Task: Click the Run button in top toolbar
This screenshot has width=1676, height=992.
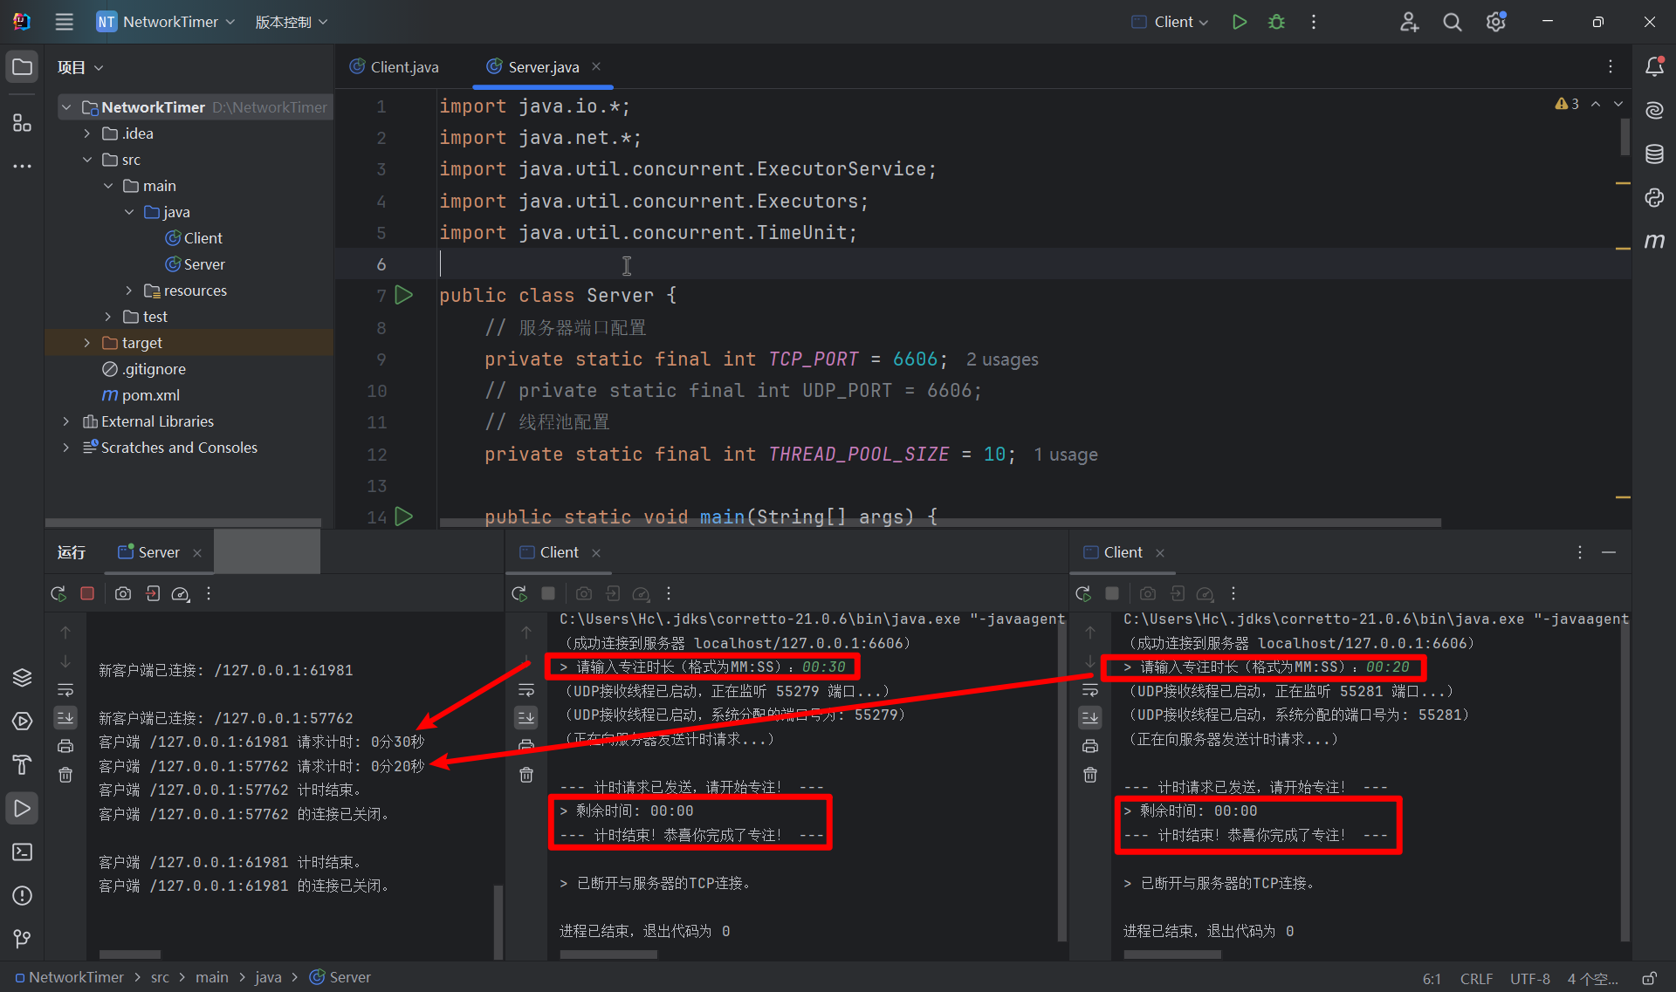Action: click(1239, 22)
